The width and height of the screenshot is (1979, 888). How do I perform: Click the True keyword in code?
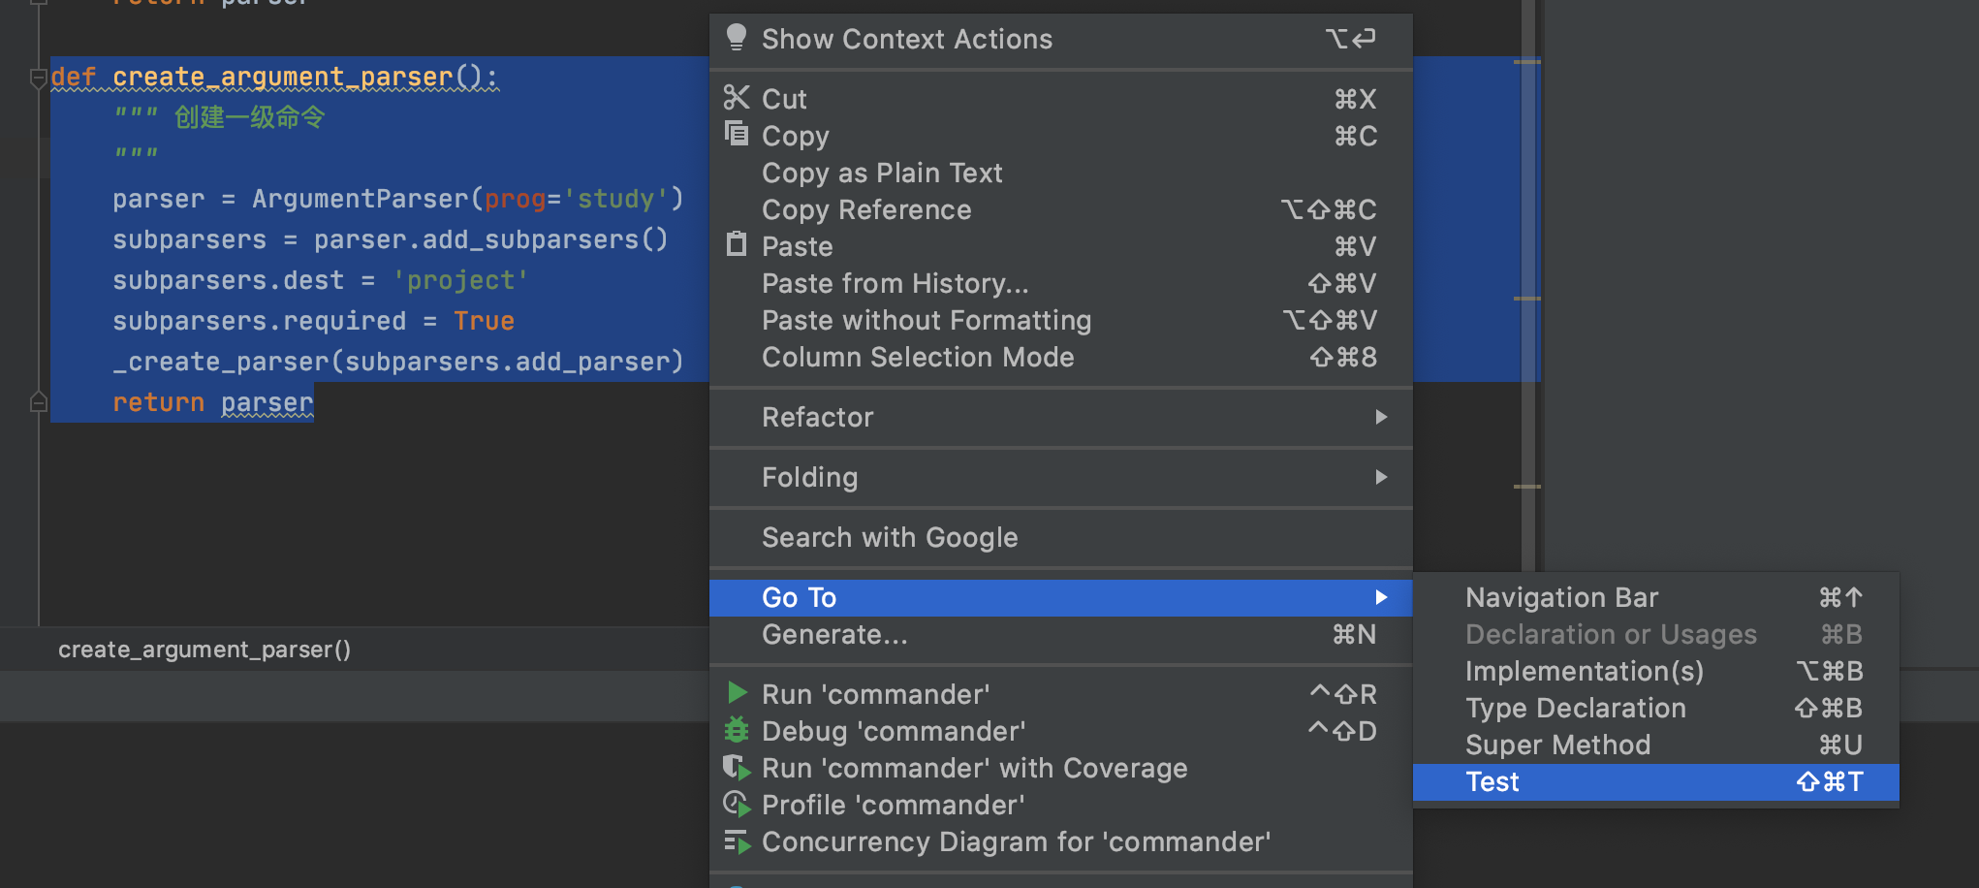pyautogui.click(x=484, y=321)
